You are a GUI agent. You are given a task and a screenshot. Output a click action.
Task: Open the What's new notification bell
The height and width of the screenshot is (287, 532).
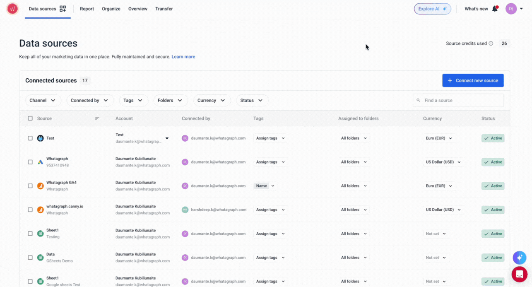495,8
